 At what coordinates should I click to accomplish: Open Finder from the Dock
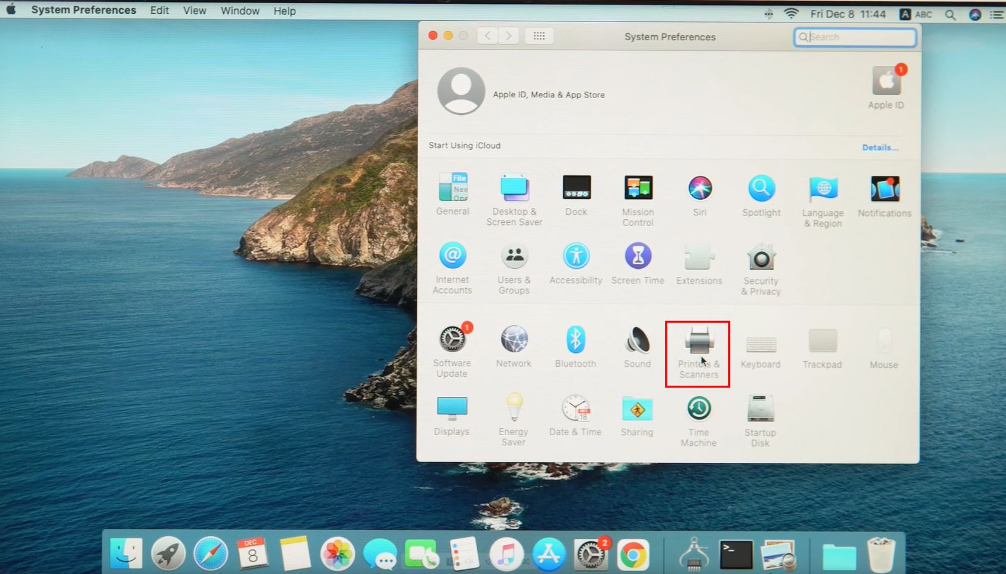pyautogui.click(x=126, y=553)
